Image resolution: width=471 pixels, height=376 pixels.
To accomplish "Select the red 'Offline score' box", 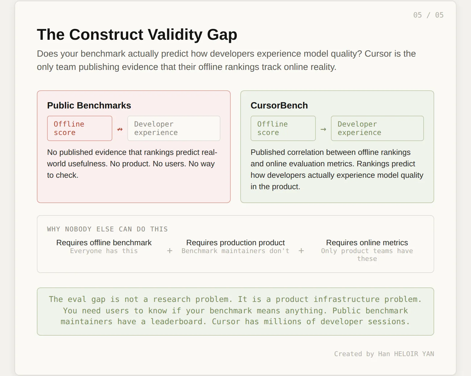I will (80, 128).
